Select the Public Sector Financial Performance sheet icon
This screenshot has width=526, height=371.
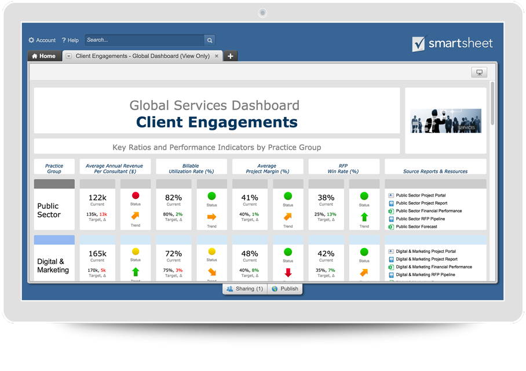coord(390,211)
